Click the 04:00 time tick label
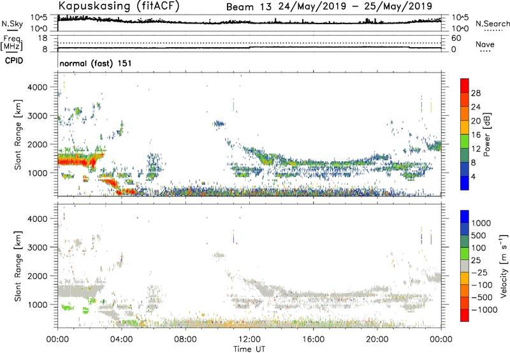The width and height of the screenshot is (510, 353). point(122,340)
